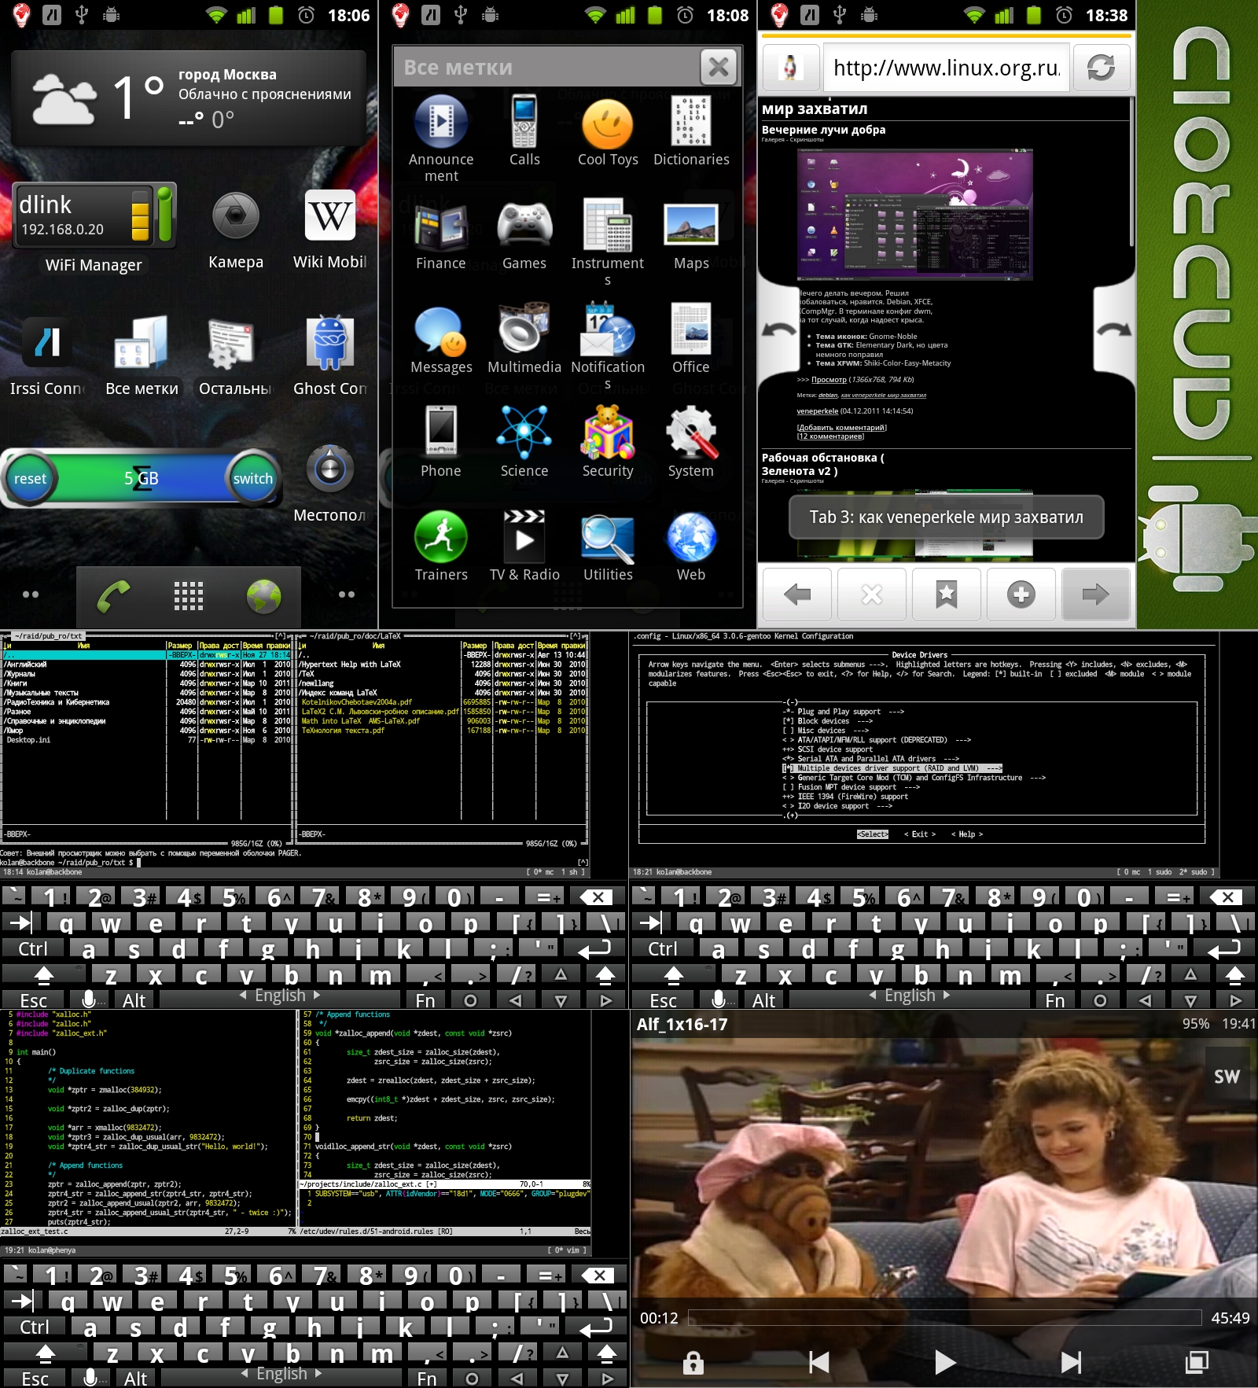Seek on the video progress bar
This screenshot has height=1388, width=1258.
pyautogui.click(x=945, y=1318)
